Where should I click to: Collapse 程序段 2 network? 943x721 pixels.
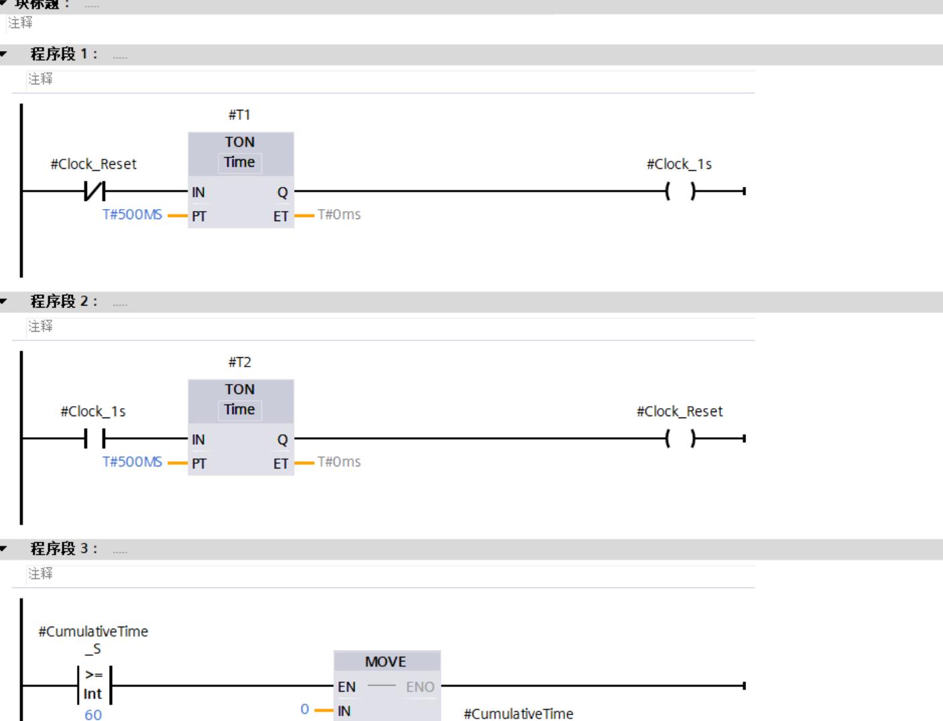point(5,302)
